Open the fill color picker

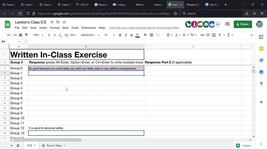coord(145,35)
